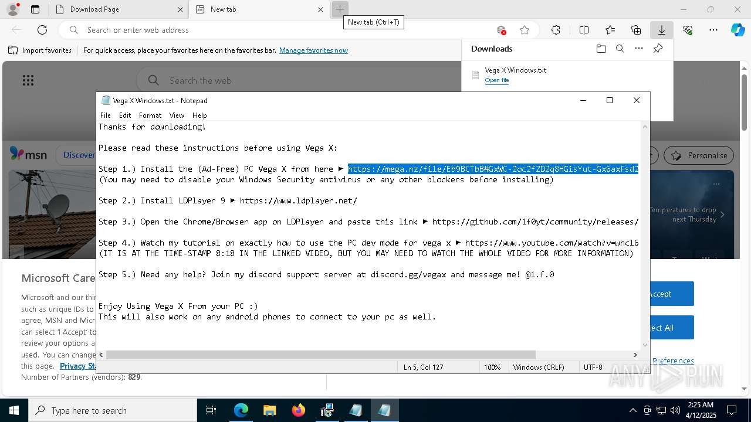Open the MSN Discover tab
The image size is (751, 422).
(77, 155)
